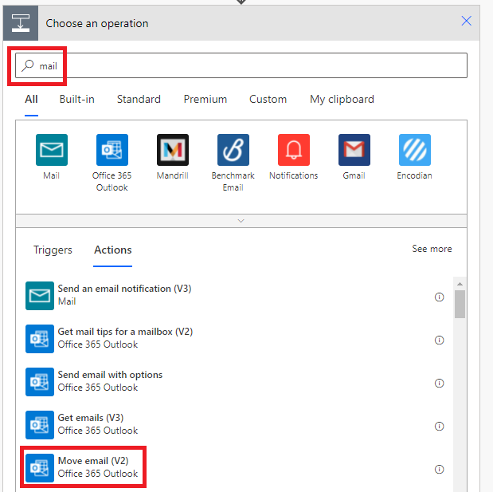Switch to the Standard tab

click(139, 100)
